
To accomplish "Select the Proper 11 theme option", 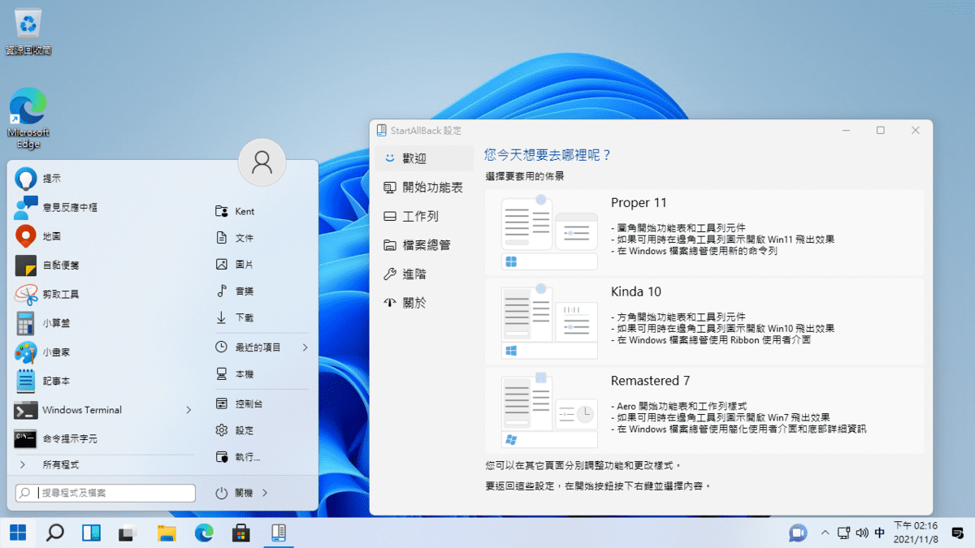I will click(704, 232).
